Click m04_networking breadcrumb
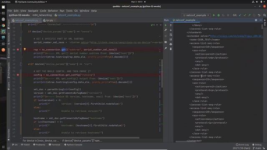Viewport: 267px width, 150px height. point(42,15)
